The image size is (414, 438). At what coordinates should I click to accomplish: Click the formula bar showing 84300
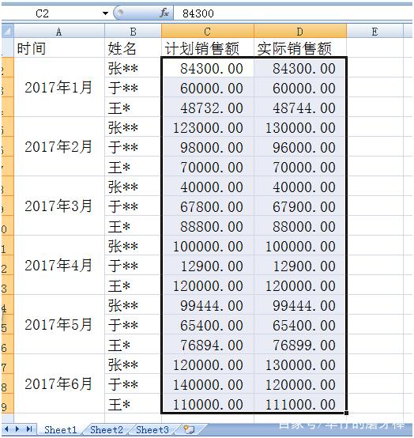click(293, 13)
